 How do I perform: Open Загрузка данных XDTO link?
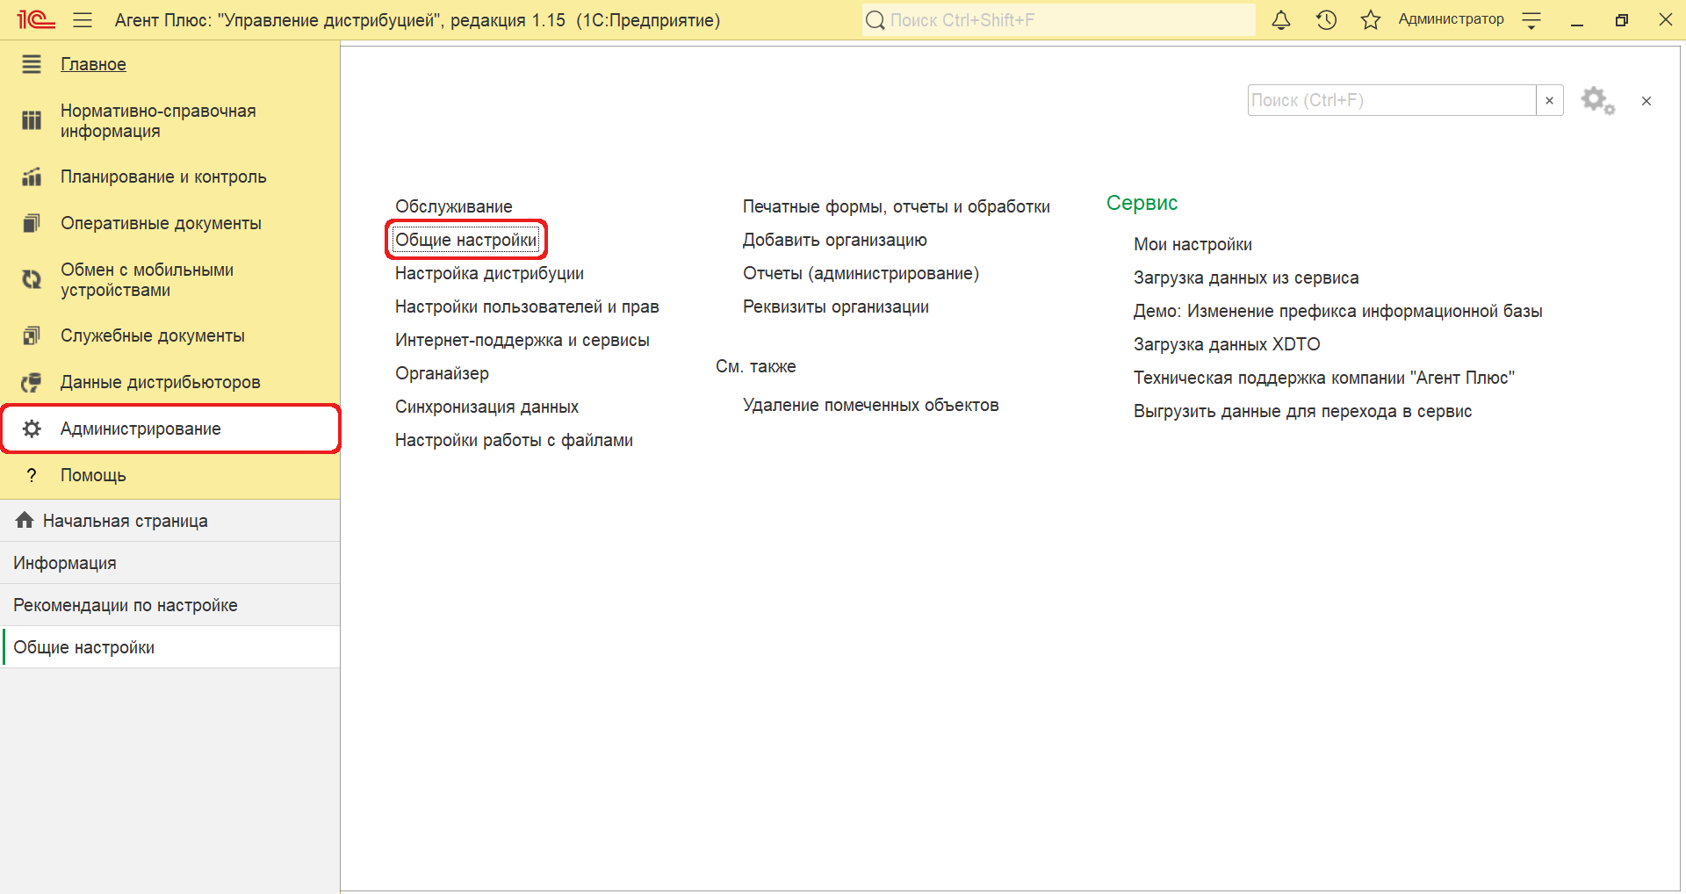tap(1227, 344)
